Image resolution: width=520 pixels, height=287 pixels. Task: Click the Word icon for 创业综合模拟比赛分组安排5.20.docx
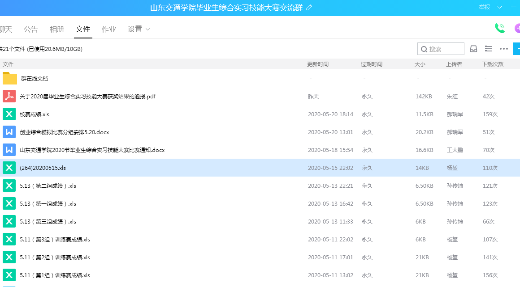point(9,132)
